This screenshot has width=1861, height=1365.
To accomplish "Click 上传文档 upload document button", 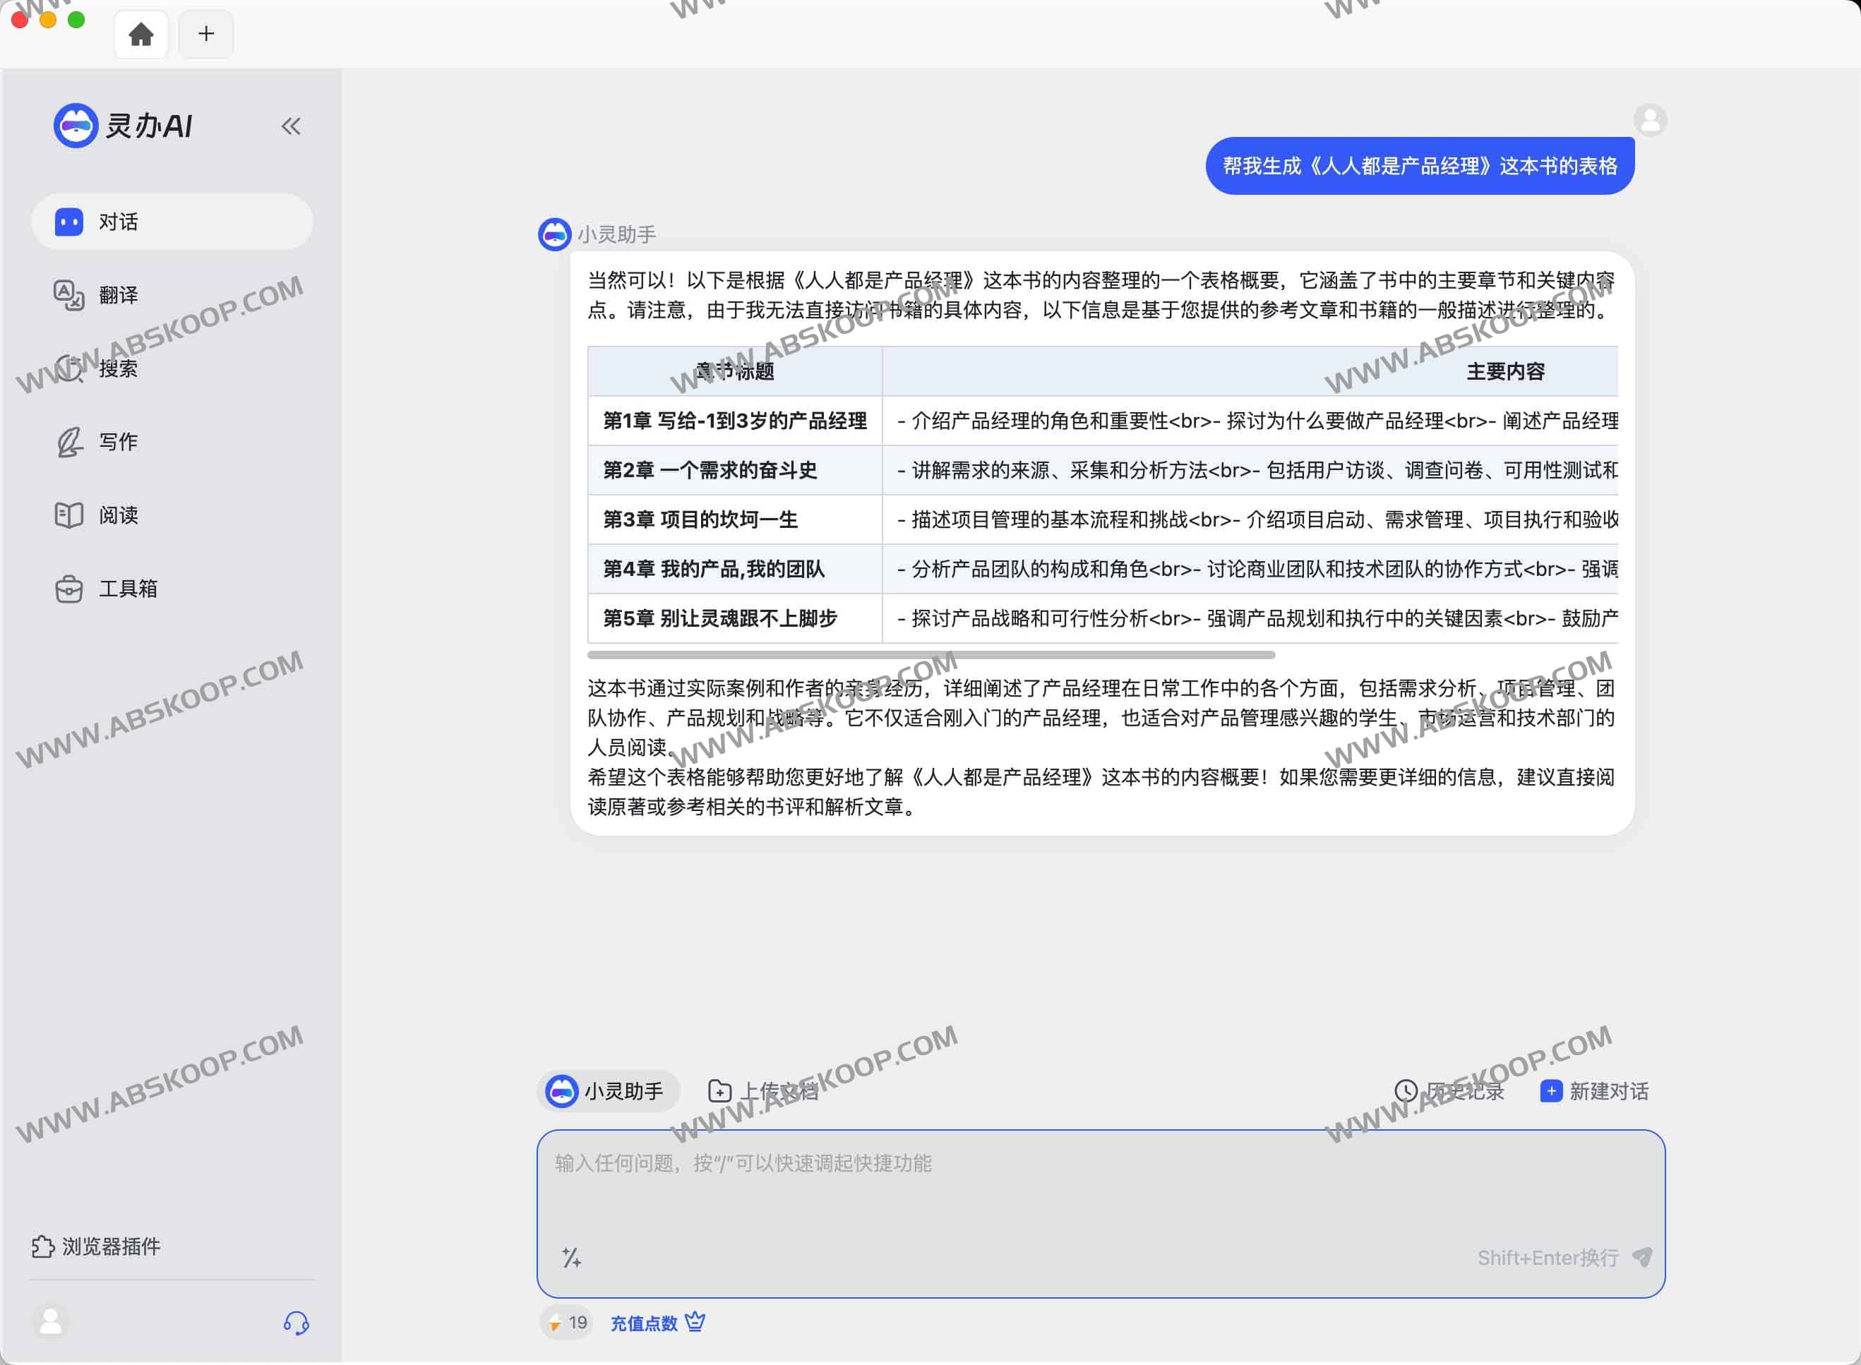I will tap(764, 1091).
